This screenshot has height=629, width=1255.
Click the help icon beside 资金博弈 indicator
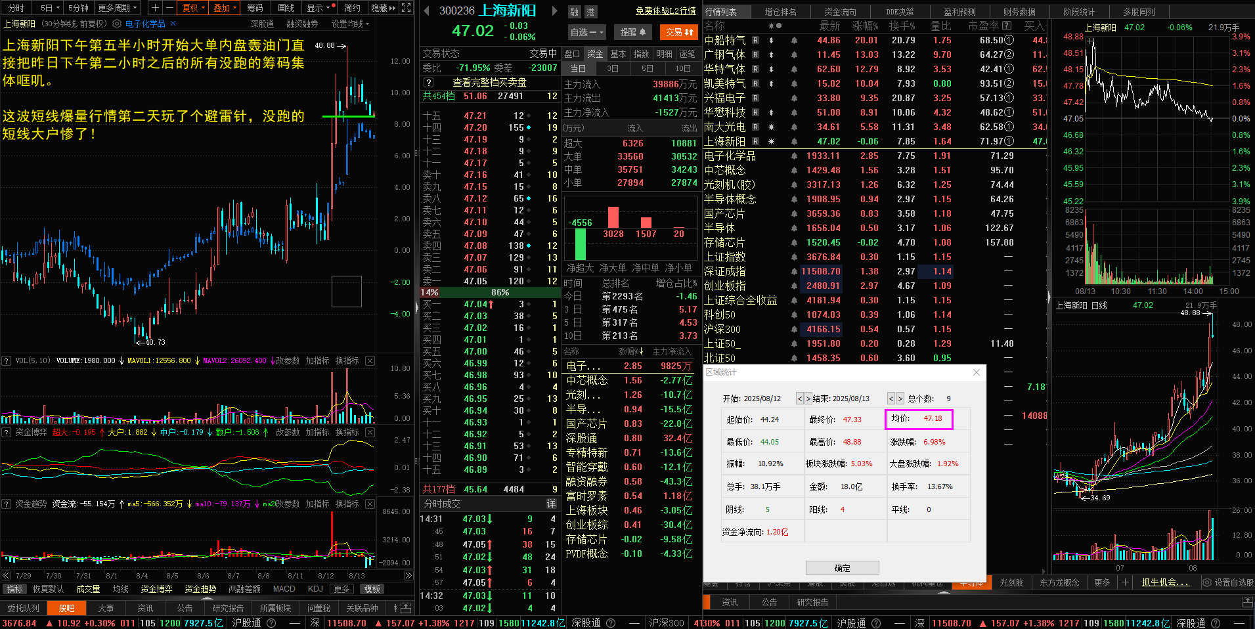point(7,432)
